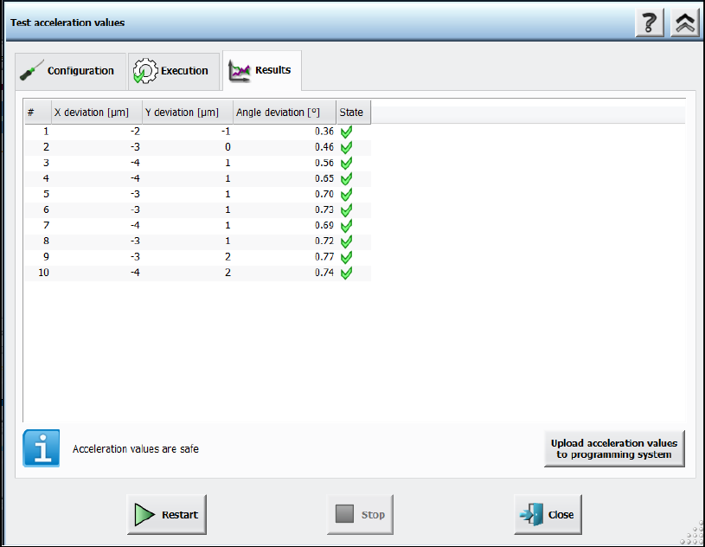Click the blue info icon
The image size is (705, 547).
[x=42, y=448]
